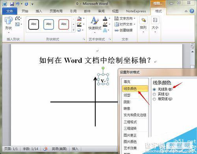
Task: Select 3-D Format (三维格式) category
Action: [x=135, y=122]
